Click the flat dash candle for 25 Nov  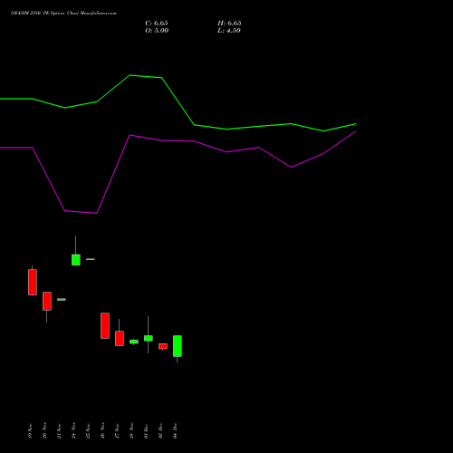pyautogui.click(x=91, y=259)
